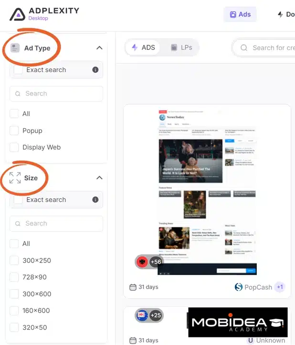The height and width of the screenshot is (345, 295).
Task: Click the Ad Type panel icon
Action: click(x=15, y=48)
